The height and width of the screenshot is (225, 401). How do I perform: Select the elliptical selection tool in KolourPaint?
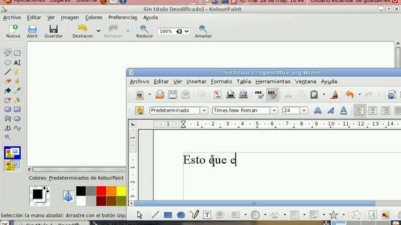tap(8, 62)
